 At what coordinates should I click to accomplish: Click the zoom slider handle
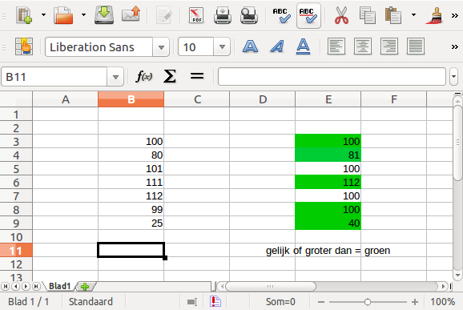coord(368,302)
